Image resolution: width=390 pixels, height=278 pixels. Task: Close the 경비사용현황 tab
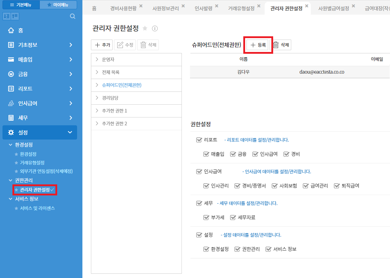pyautogui.click(x=141, y=6)
